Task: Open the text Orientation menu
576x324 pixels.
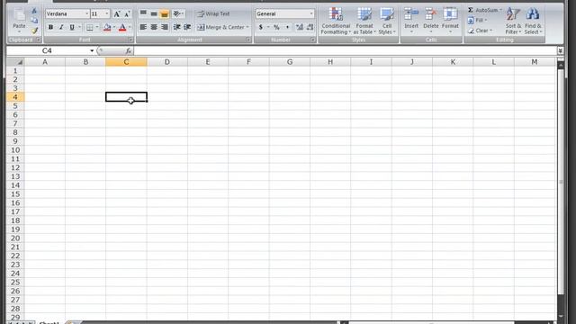Action: (x=178, y=13)
